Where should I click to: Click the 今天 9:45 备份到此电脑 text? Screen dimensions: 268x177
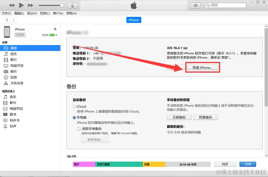[x=184, y=132]
